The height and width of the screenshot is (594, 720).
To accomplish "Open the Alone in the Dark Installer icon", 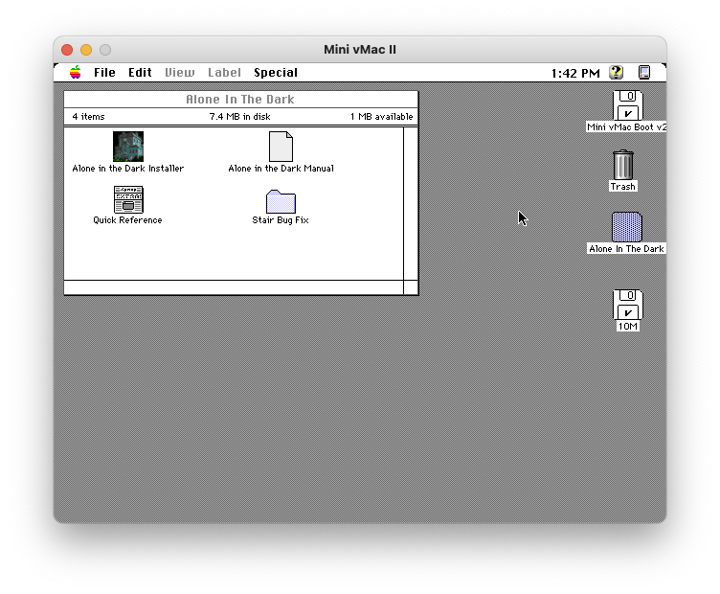I will (128, 147).
